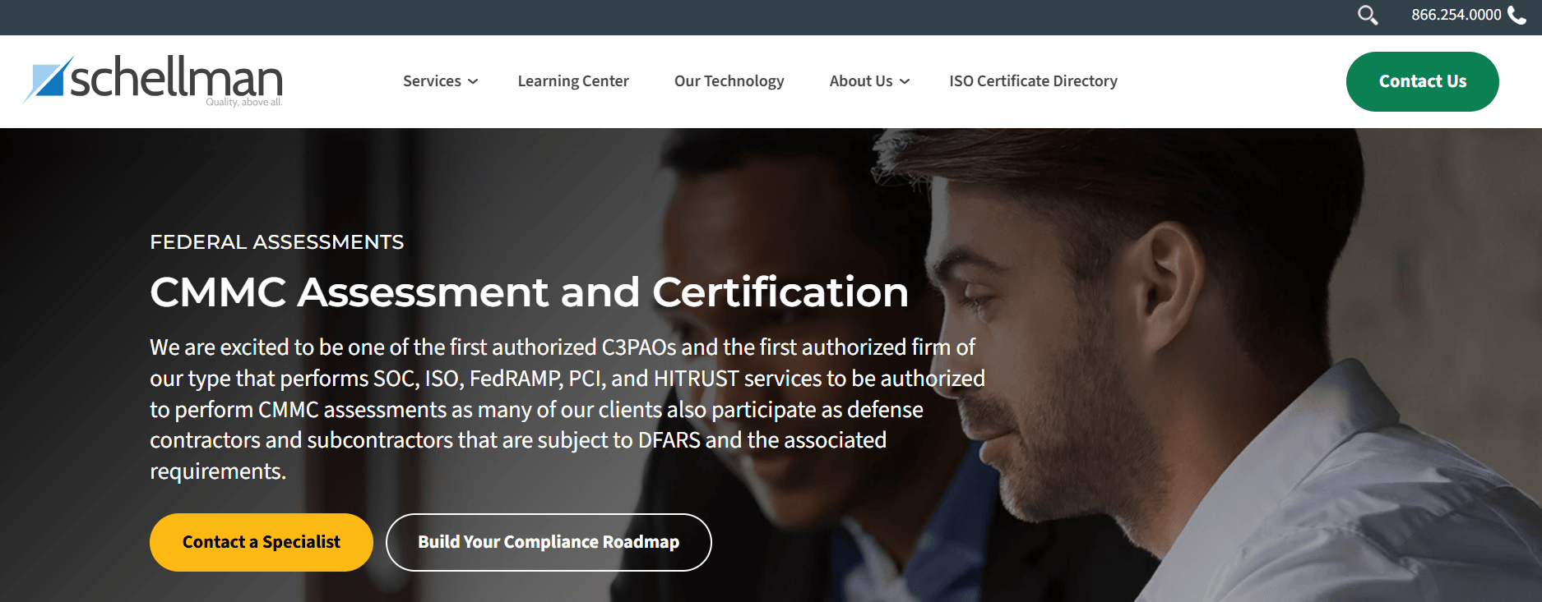Image resolution: width=1542 pixels, height=602 pixels.
Task: Click the Schellman wordmark text
Action: [176, 79]
